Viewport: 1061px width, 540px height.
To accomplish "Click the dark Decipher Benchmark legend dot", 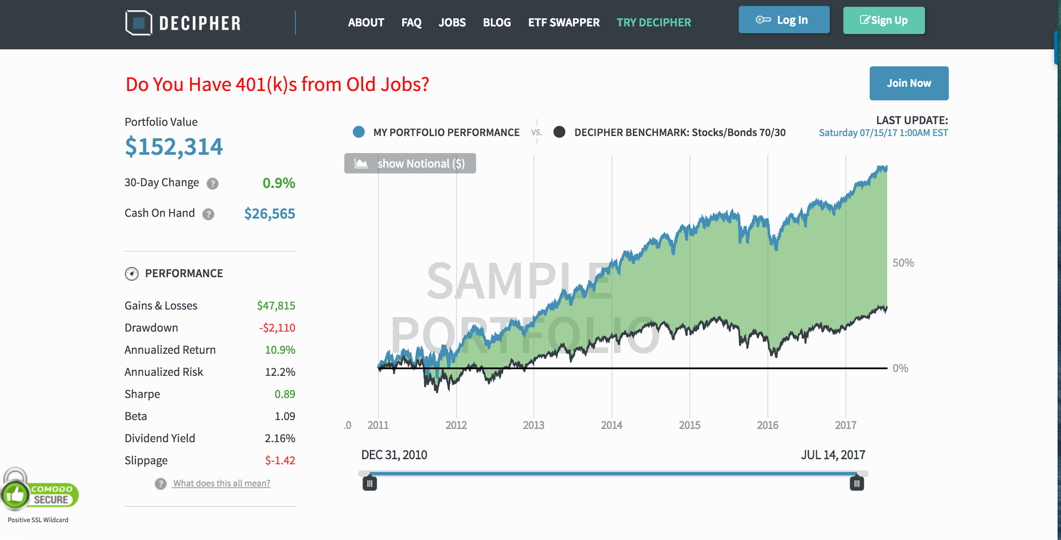I will point(559,132).
